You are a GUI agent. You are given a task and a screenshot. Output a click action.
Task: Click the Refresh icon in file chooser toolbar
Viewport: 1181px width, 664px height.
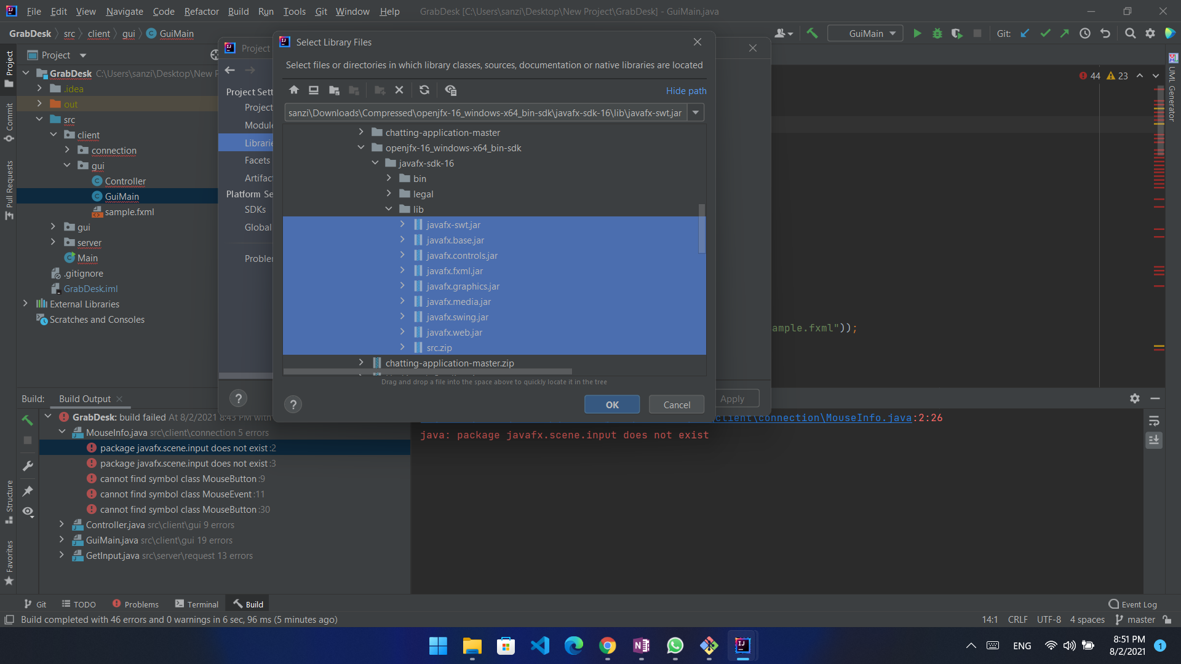pos(424,90)
